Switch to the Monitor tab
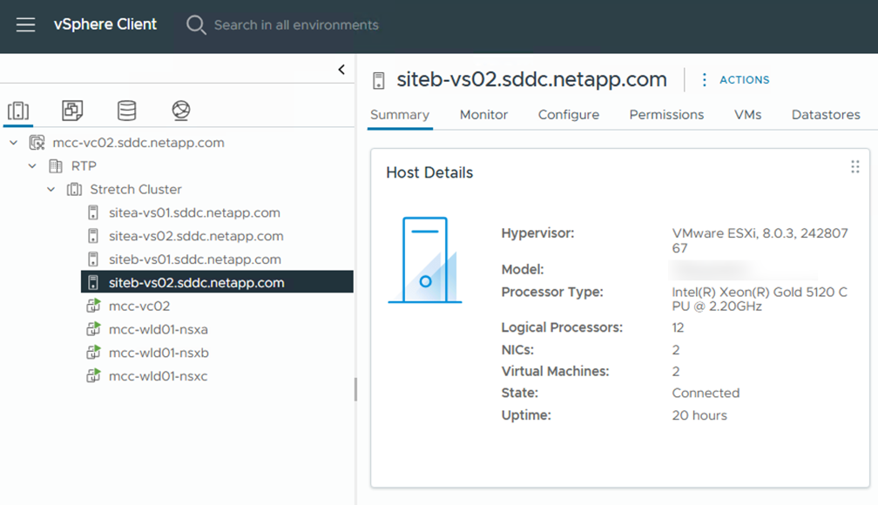 coord(483,115)
